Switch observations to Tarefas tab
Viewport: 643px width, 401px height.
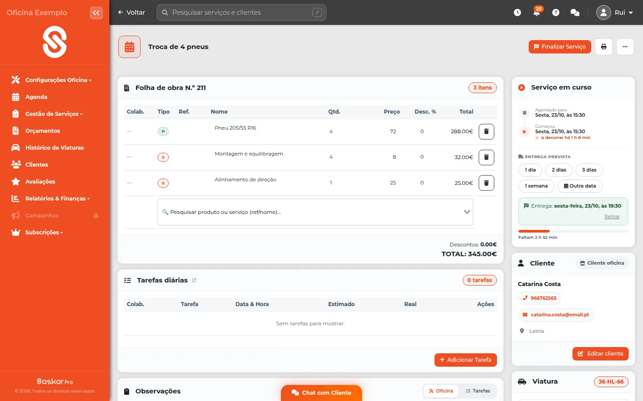[x=478, y=391]
